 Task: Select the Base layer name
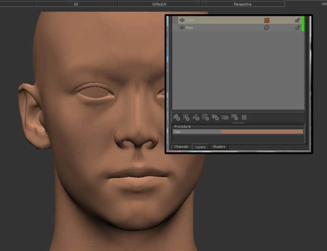(x=189, y=27)
